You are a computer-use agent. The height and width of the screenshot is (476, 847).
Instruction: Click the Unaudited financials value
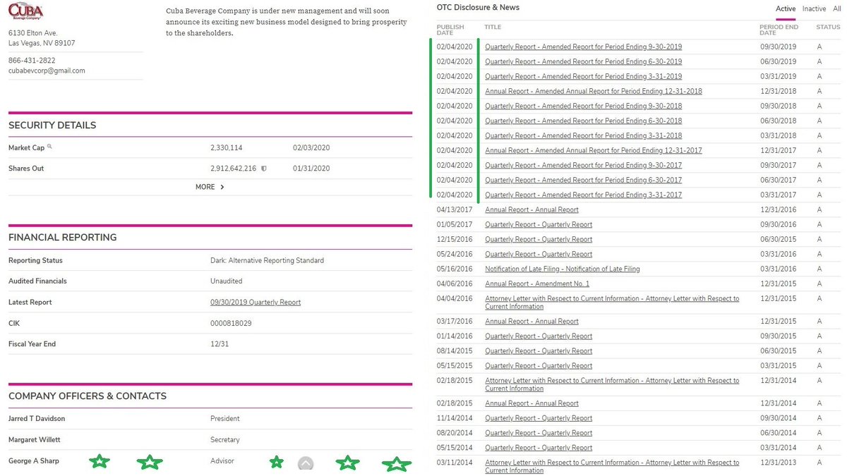coord(226,281)
